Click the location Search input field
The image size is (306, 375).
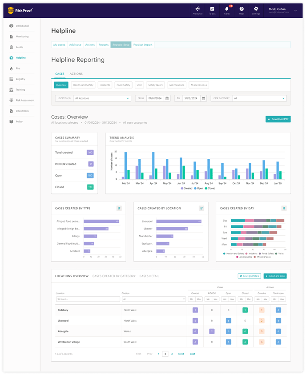(x=87, y=299)
